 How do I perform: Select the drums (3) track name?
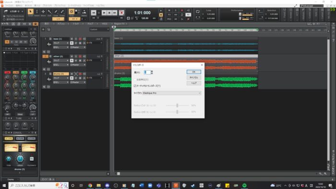61,74
